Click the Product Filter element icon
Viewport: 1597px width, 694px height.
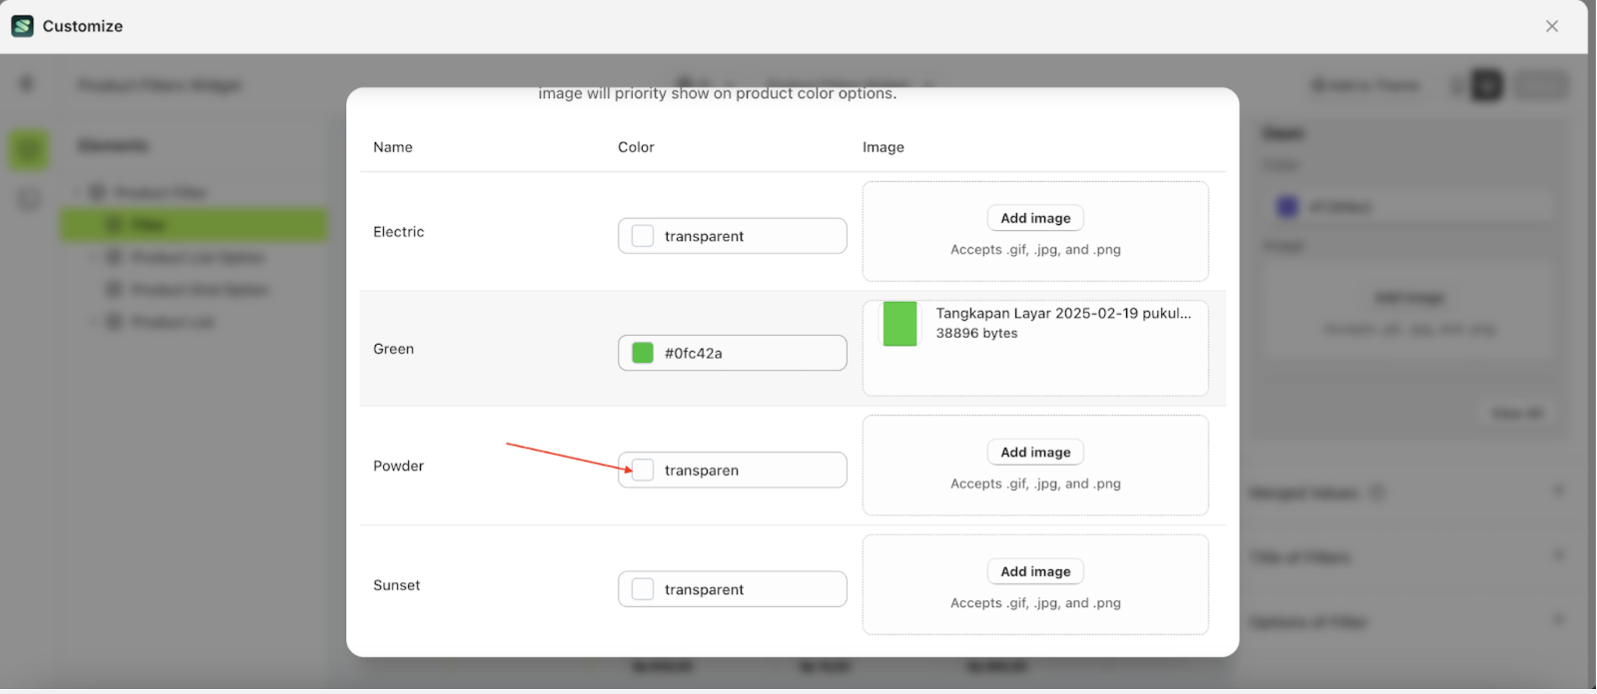[97, 192]
